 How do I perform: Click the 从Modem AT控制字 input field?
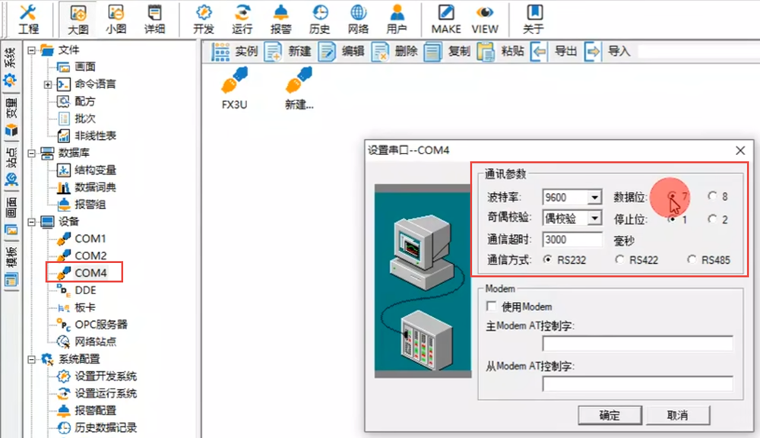click(x=638, y=384)
